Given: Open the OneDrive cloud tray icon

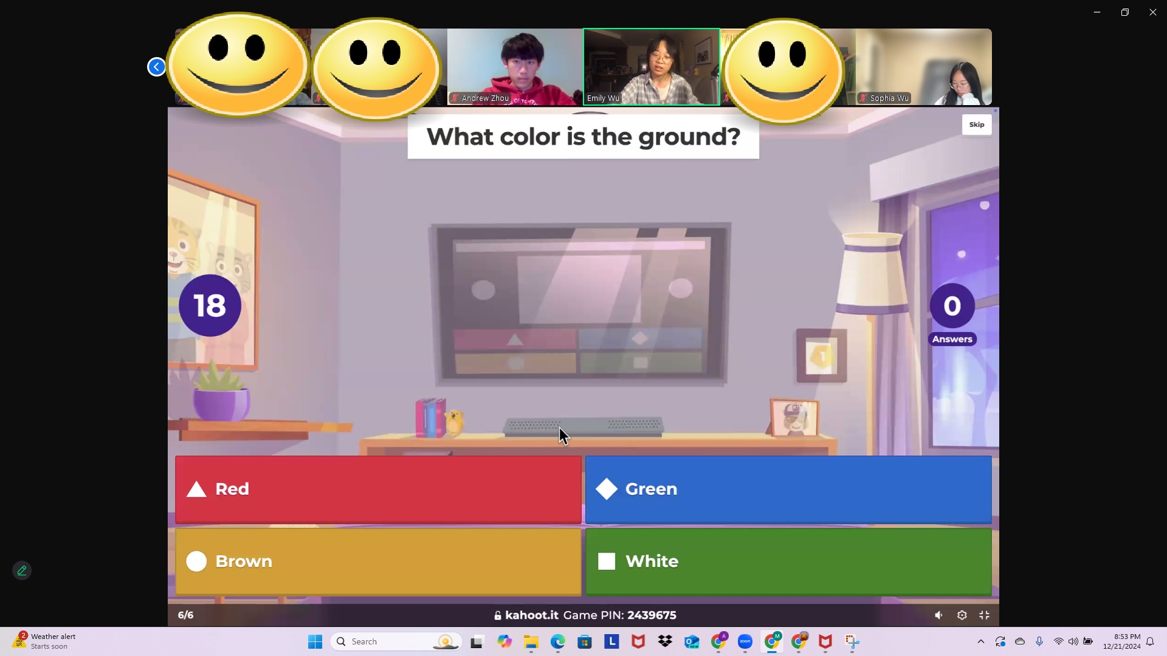Looking at the screenshot, I should [1020, 641].
